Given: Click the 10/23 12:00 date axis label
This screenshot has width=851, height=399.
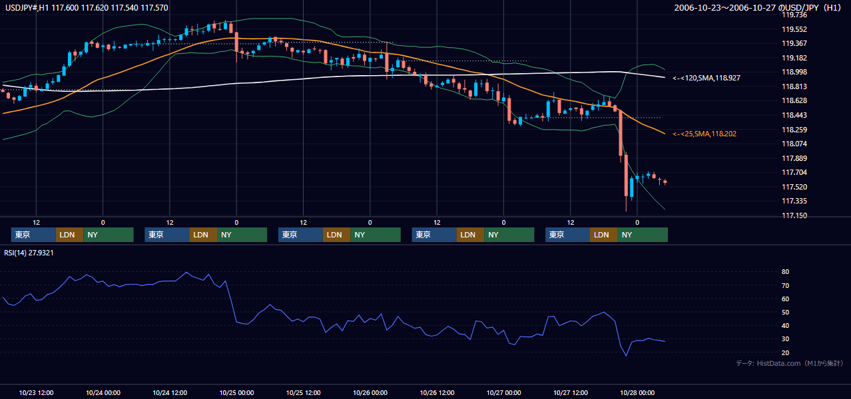Looking at the screenshot, I should (x=37, y=392).
